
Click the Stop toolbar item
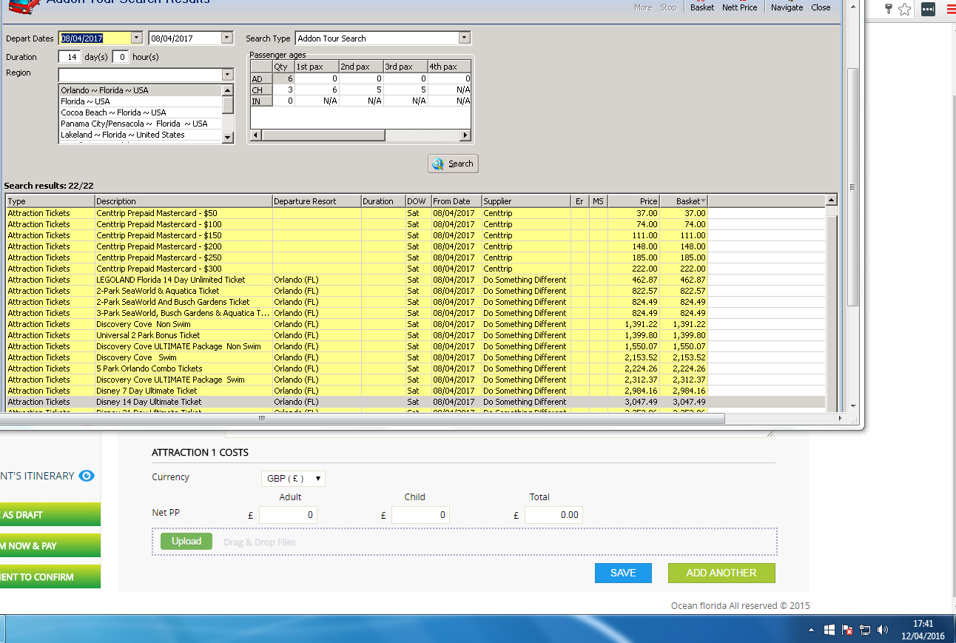668,7
